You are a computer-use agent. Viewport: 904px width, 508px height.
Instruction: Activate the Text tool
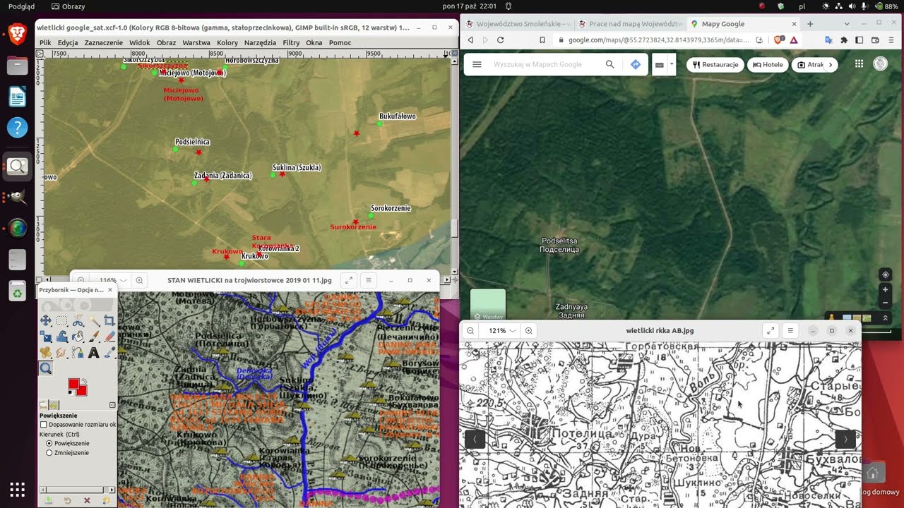coord(94,352)
